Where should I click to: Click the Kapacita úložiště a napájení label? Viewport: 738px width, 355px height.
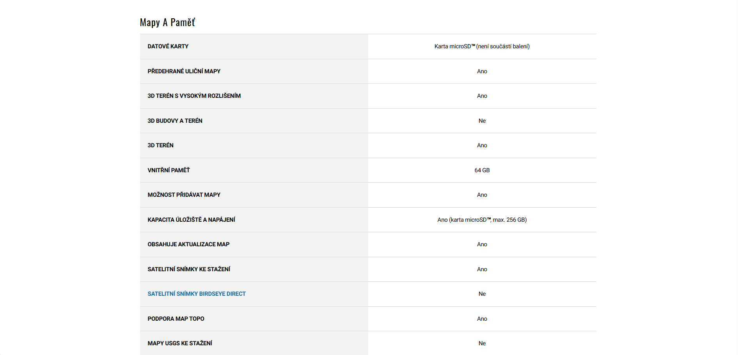point(191,220)
